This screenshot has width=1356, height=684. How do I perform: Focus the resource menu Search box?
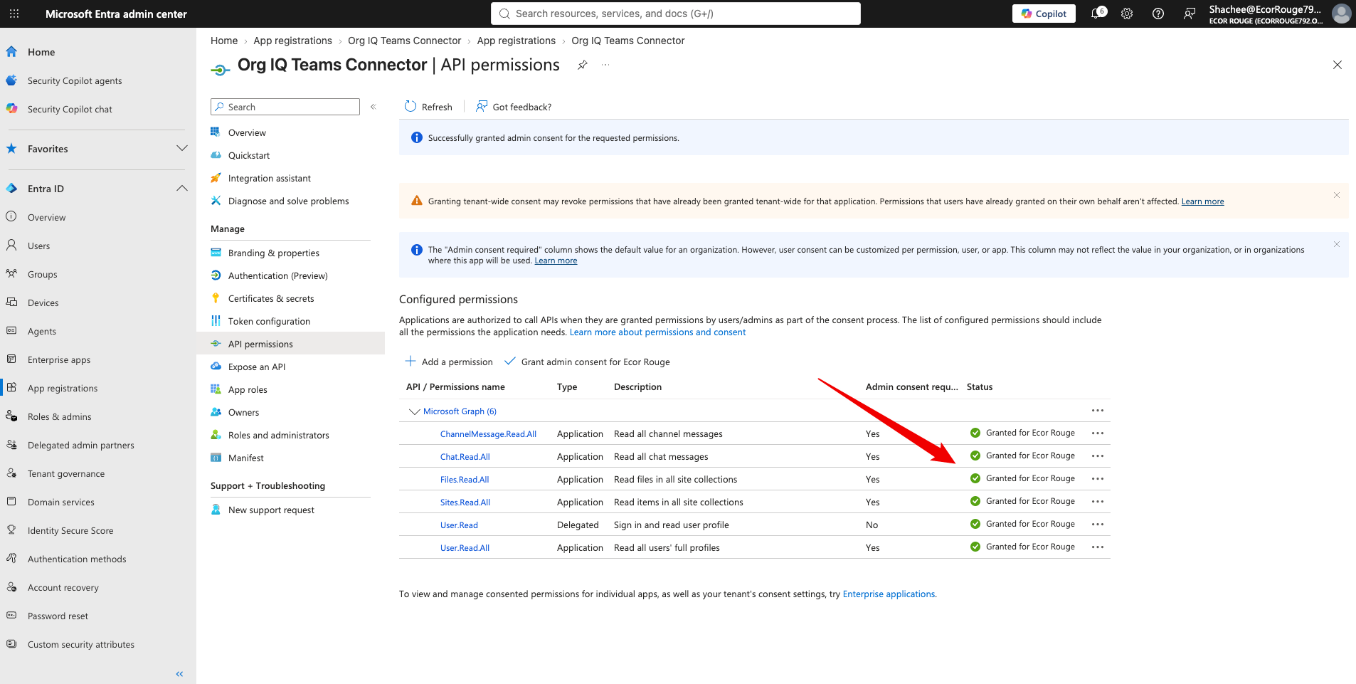point(285,107)
